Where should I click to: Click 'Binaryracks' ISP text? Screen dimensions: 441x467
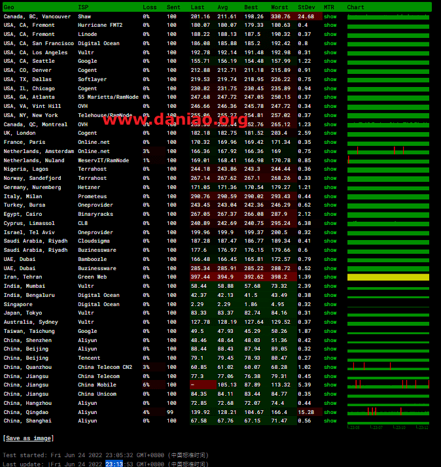tap(96, 214)
